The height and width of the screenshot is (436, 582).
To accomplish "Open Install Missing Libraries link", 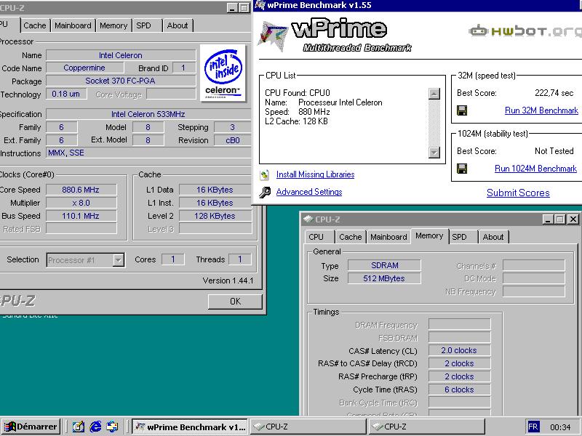I will [315, 174].
